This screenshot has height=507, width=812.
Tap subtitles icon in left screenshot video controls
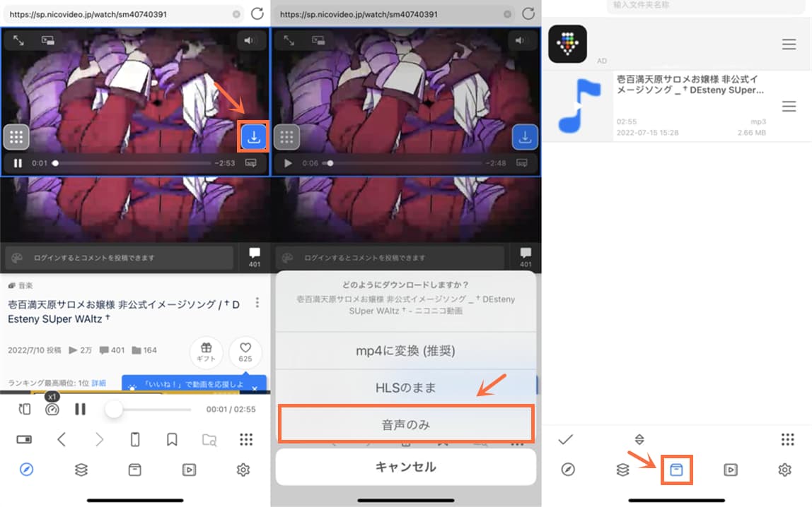tap(250, 163)
